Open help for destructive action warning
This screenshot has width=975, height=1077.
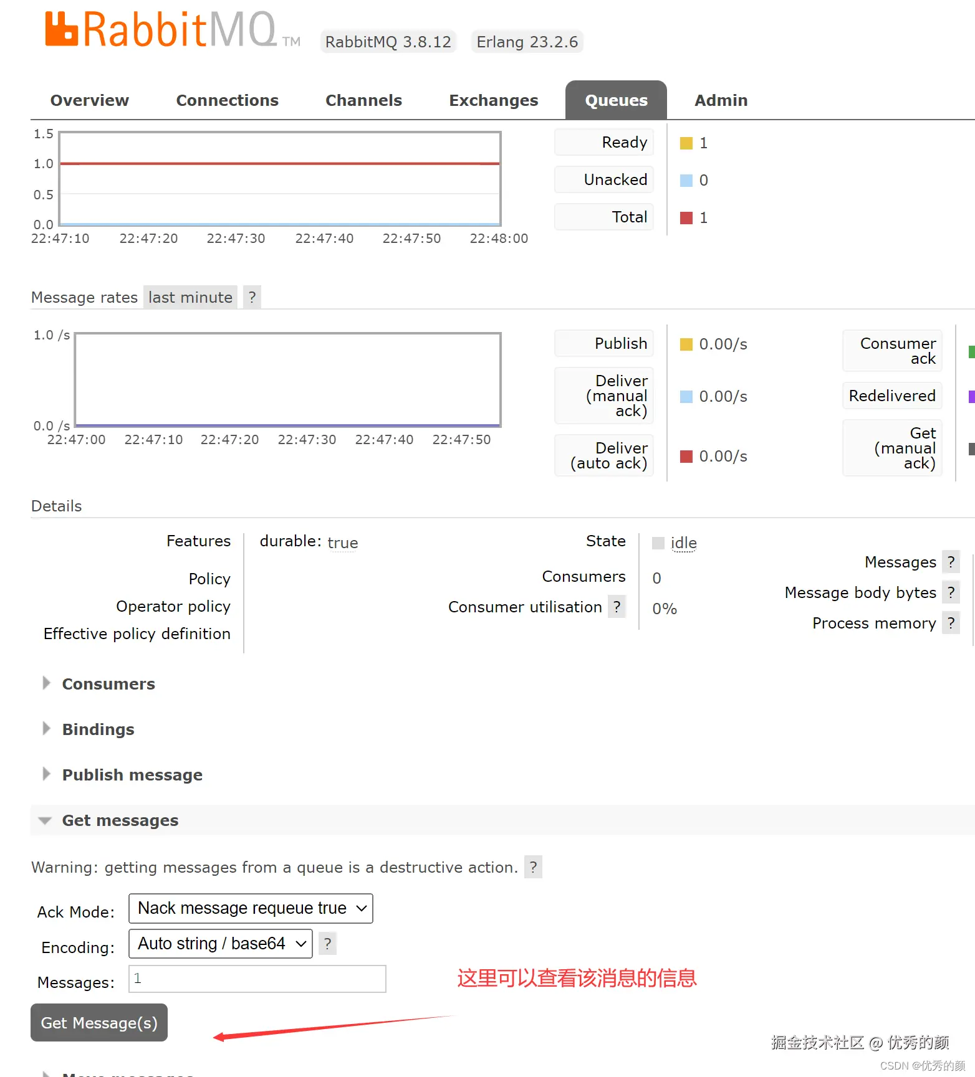click(x=533, y=867)
